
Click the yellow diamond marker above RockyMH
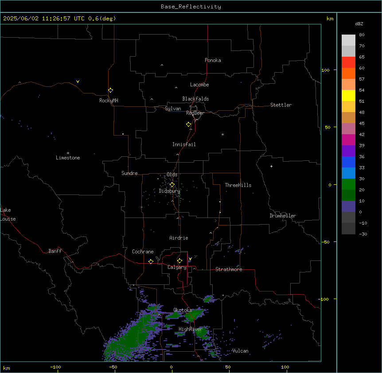[x=111, y=90]
